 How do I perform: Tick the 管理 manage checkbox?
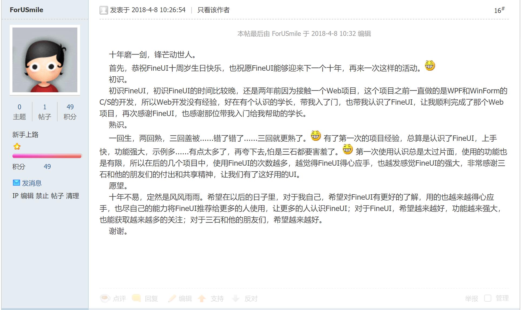tap(488, 298)
